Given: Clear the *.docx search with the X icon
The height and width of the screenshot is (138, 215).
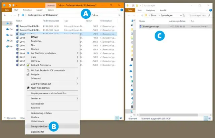Looking at the screenshot, I should click(x=120, y=15).
